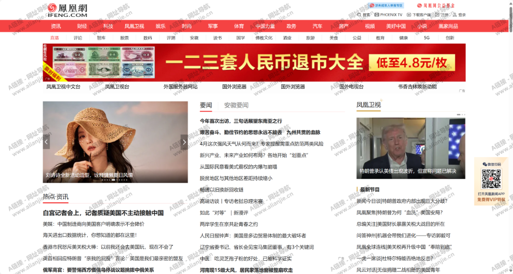Open 俄军高官 article link
Screen dimensions: 513x274
98,270
